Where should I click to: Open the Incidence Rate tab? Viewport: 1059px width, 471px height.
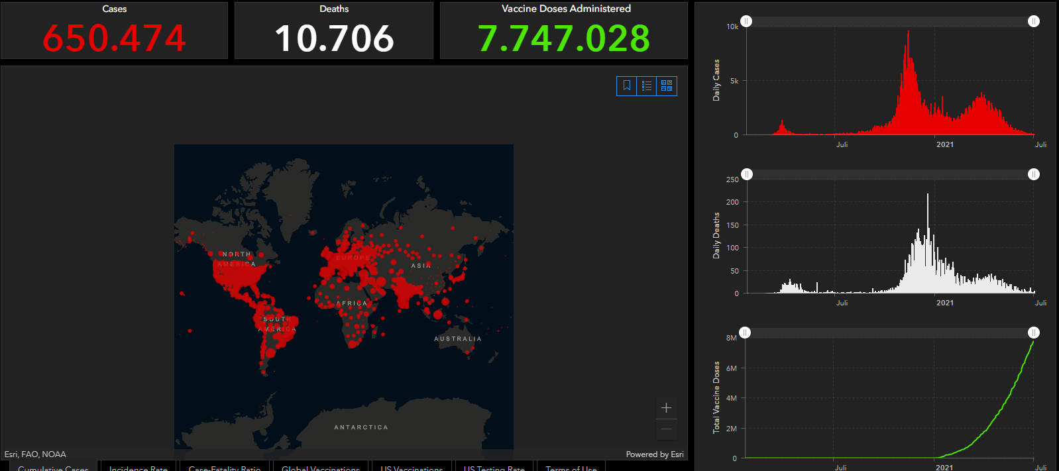click(x=138, y=466)
